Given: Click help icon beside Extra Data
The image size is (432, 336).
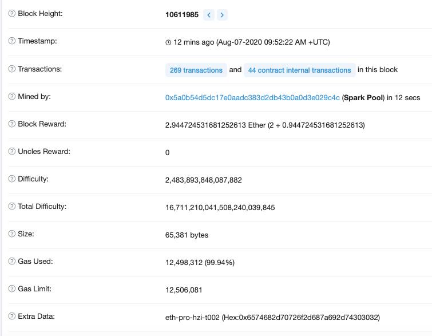Looking at the screenshot, I should click(12, 317).
